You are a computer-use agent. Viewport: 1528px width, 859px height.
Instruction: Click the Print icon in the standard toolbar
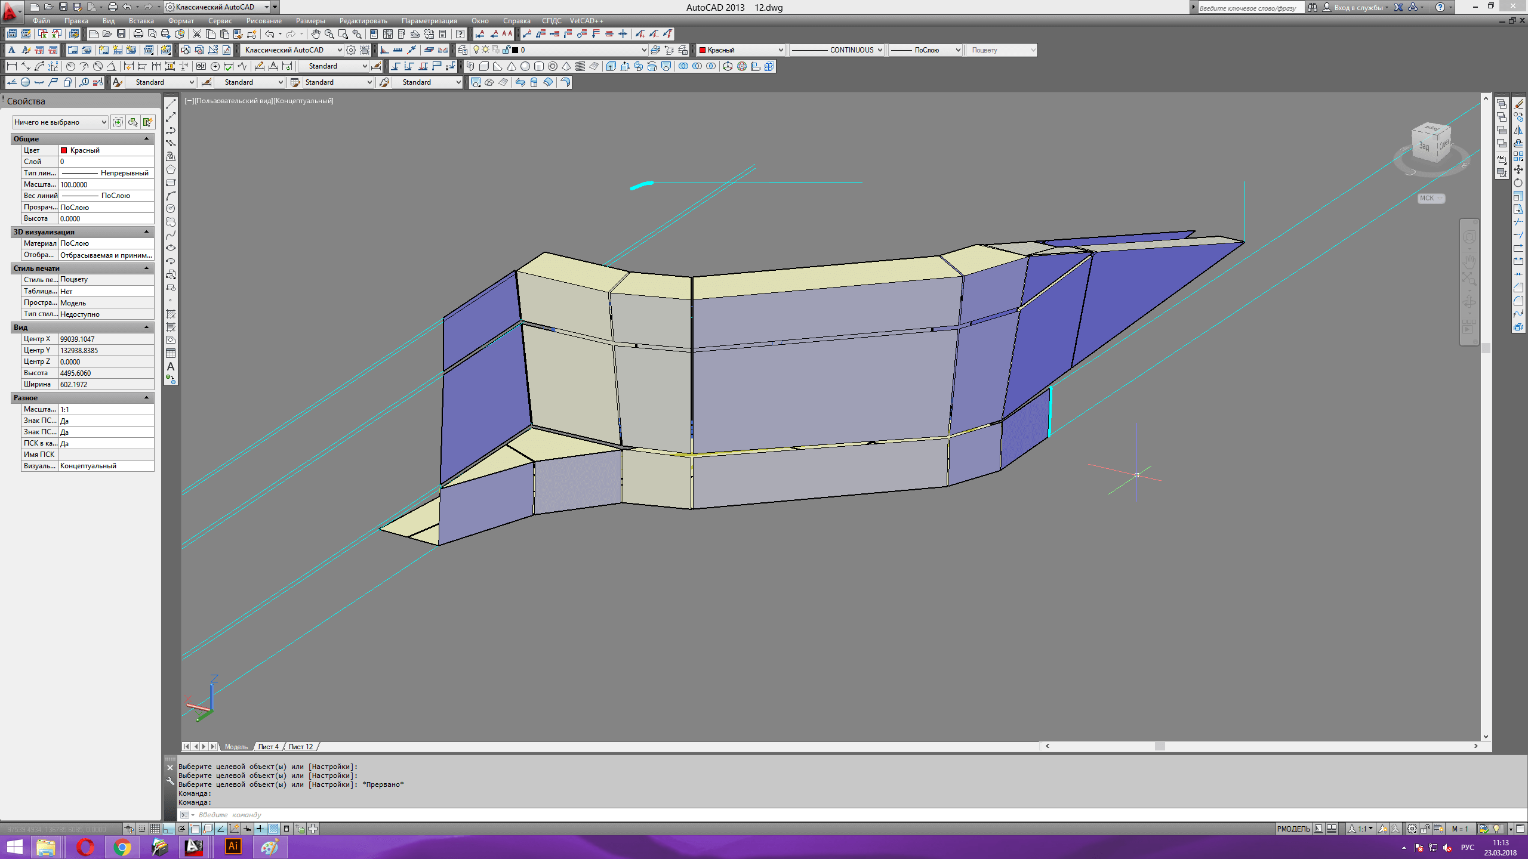[138, 34]
